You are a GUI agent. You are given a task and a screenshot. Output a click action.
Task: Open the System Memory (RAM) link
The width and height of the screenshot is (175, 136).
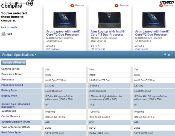[x=16, y=122]
